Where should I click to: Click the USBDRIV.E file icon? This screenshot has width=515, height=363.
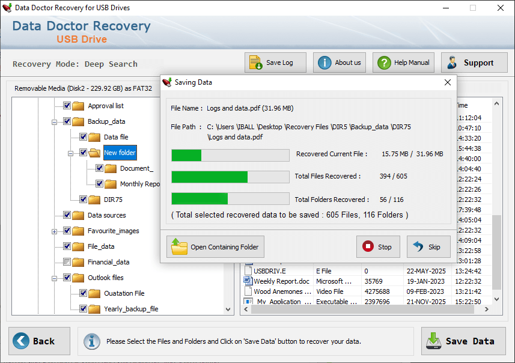pyautogui.click(x=248, y=270)
